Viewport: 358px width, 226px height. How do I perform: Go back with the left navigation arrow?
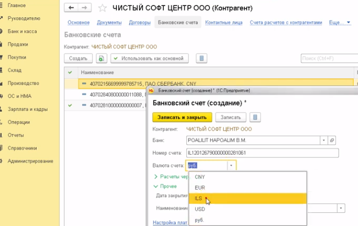71,8
